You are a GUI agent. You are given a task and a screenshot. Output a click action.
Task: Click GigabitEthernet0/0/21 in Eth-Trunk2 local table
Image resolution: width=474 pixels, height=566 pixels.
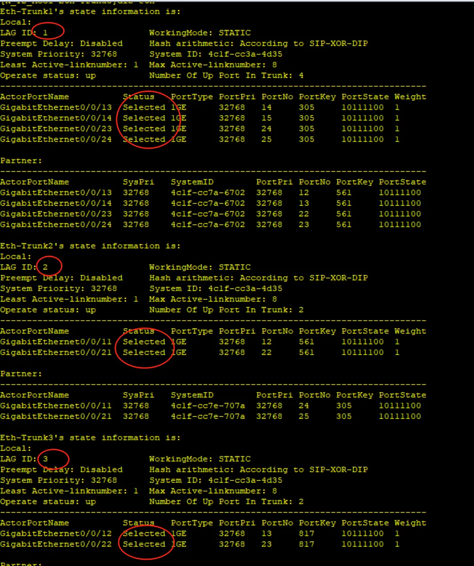point(56,352)
